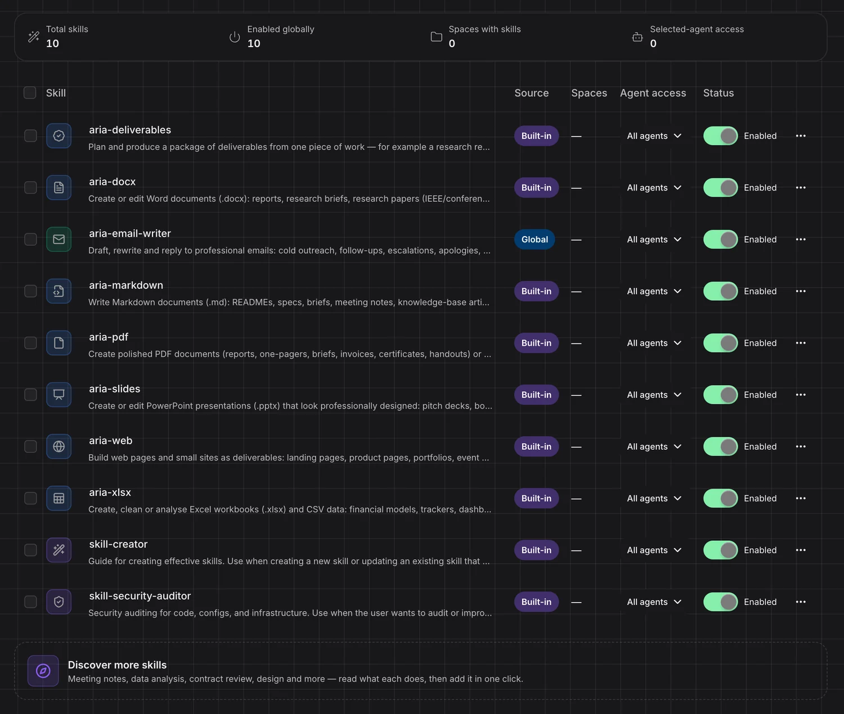Click the aria-pdf file icon
The image size is (844, 714).
pos(59,343)
